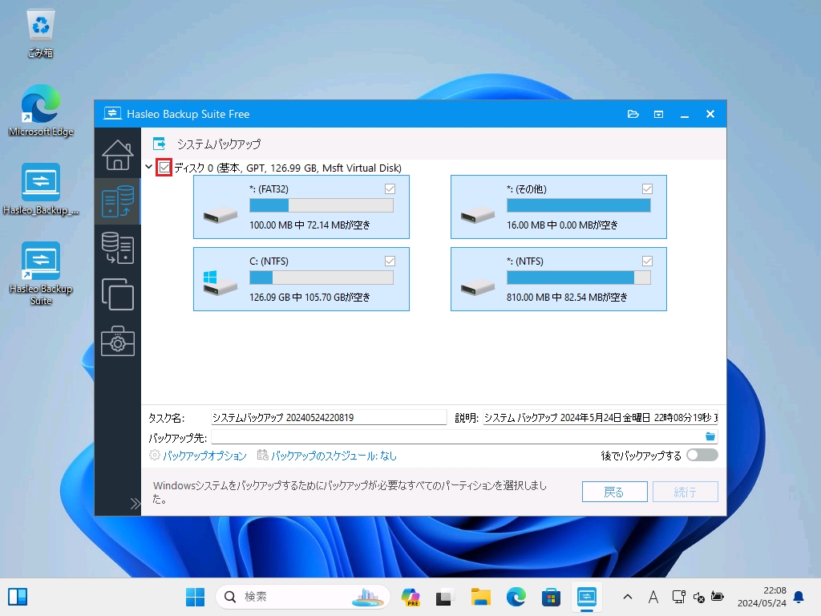
Task: Click the C: (NTFS) usage bar
Action: 322,278
